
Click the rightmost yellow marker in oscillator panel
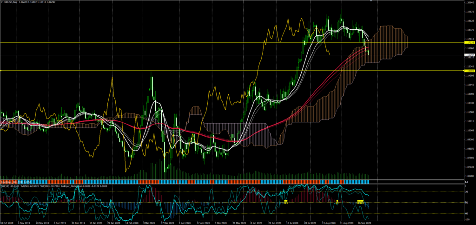[x=360, y=201]
